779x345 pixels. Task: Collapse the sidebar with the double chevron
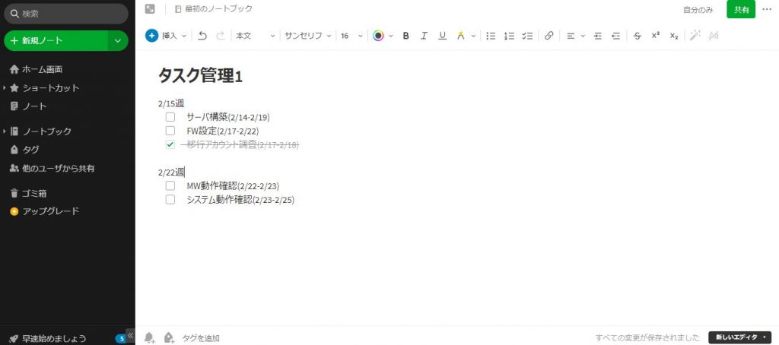(x=130, y=335)
